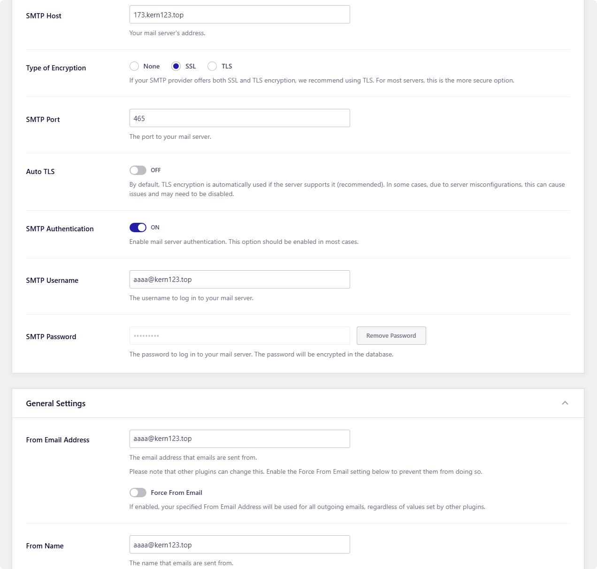Choose the TLS encryption option
The width and height of the screenshot is (597, 569).
tap(212, 66)
